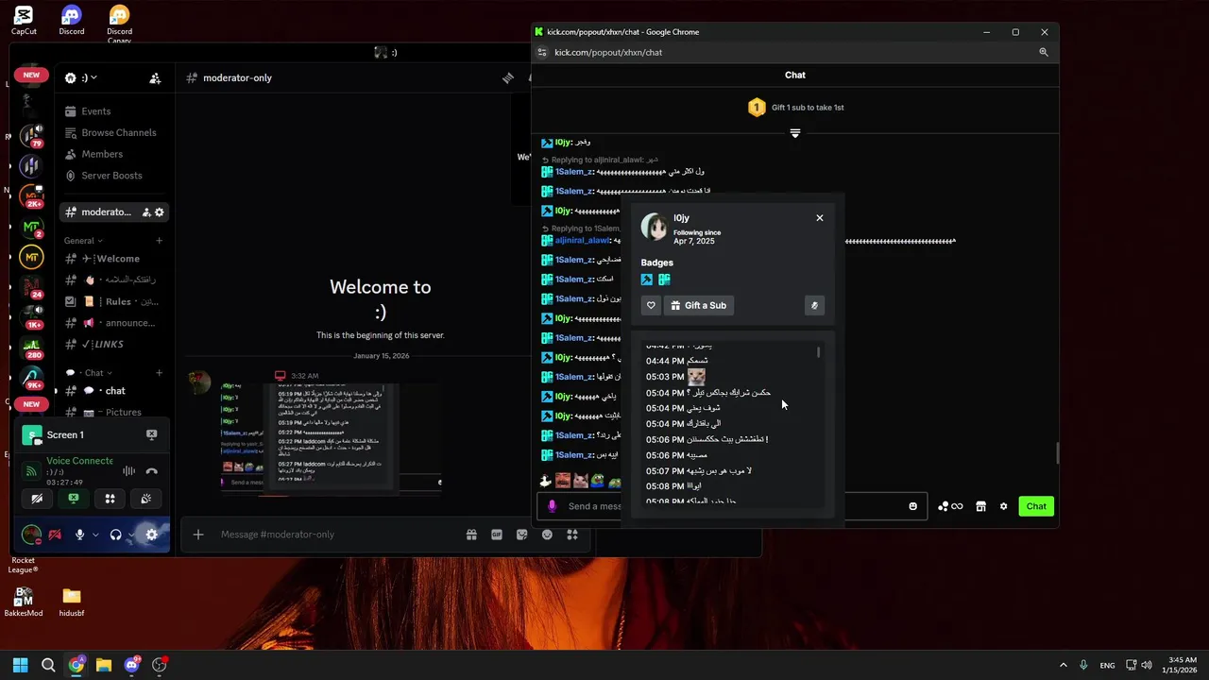This screenshot has width=1209, height=680.
Task: Open the emoji picker in Kick chat input
Action: click(912, 506)
